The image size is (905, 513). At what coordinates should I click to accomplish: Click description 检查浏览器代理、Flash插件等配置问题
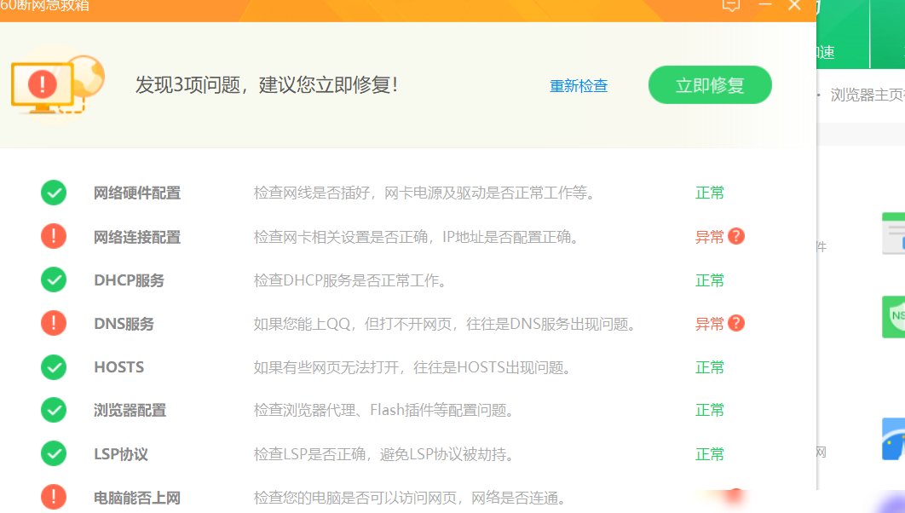(x=383, y=410)
